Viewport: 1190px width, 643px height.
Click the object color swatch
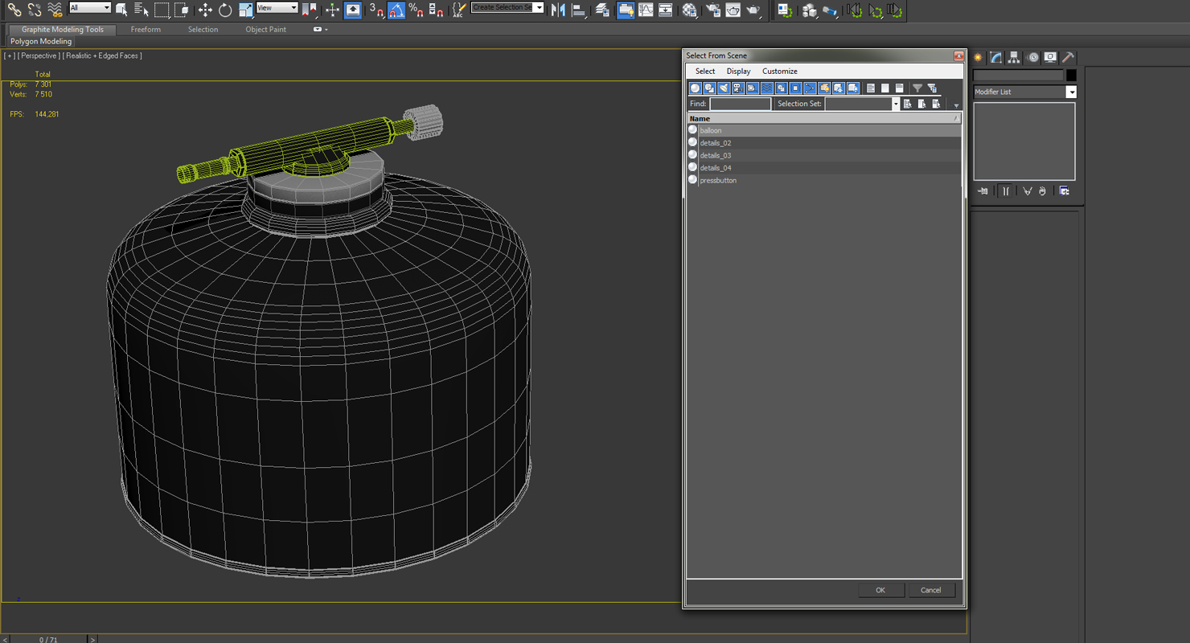1071,75
